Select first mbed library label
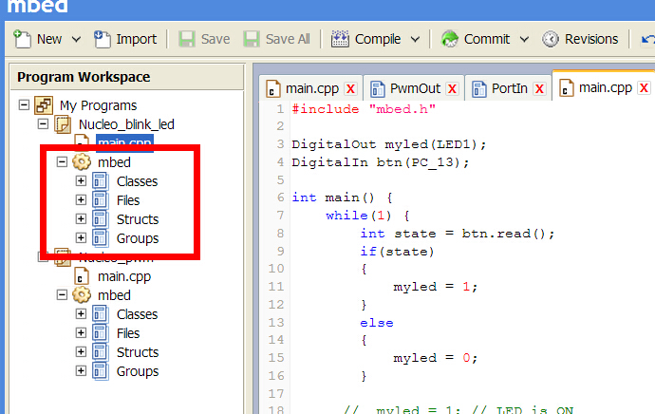 pyautogui.click(x=114, y=162)
